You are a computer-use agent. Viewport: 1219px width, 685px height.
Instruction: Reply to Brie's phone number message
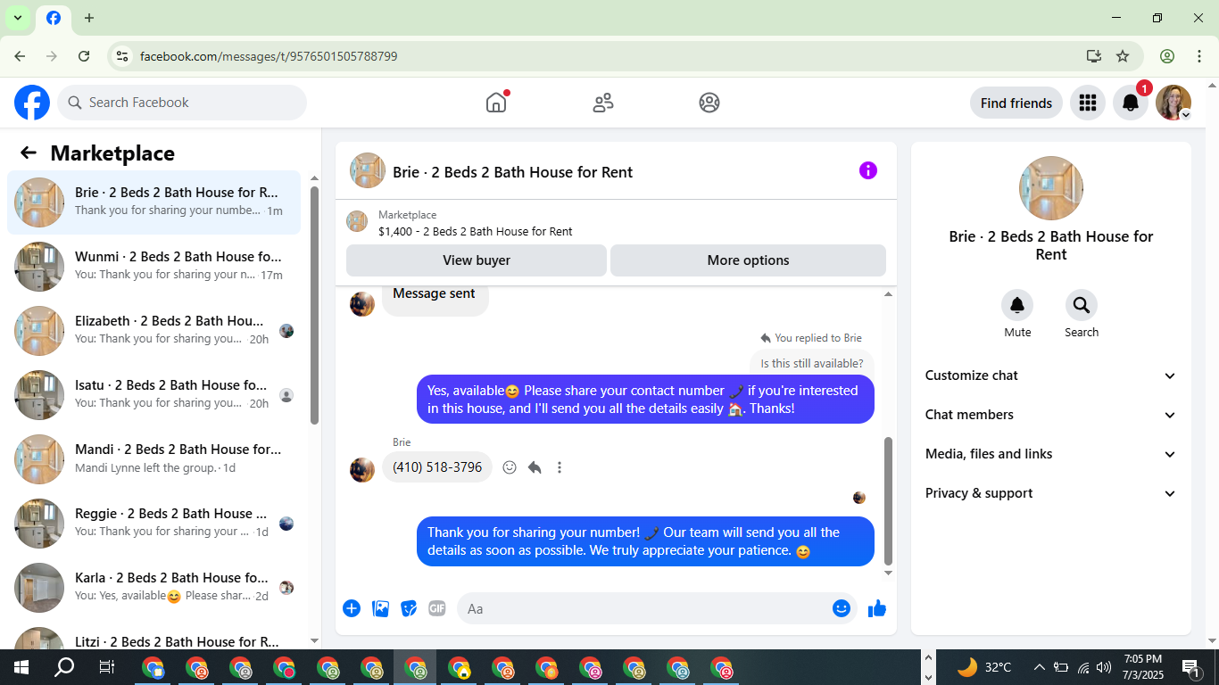tap(535, 467)
